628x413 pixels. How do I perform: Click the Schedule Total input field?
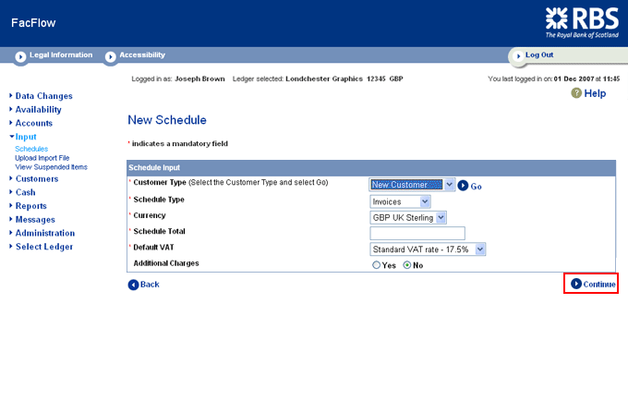(417, 233)
